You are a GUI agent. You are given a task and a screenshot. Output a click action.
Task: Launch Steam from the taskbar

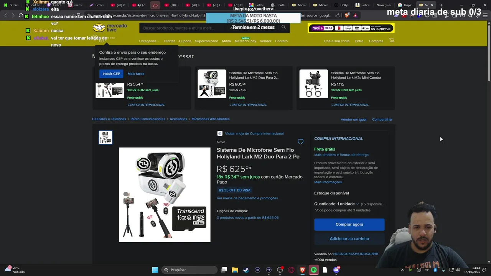pyautogui.click(x=246, y=270)
